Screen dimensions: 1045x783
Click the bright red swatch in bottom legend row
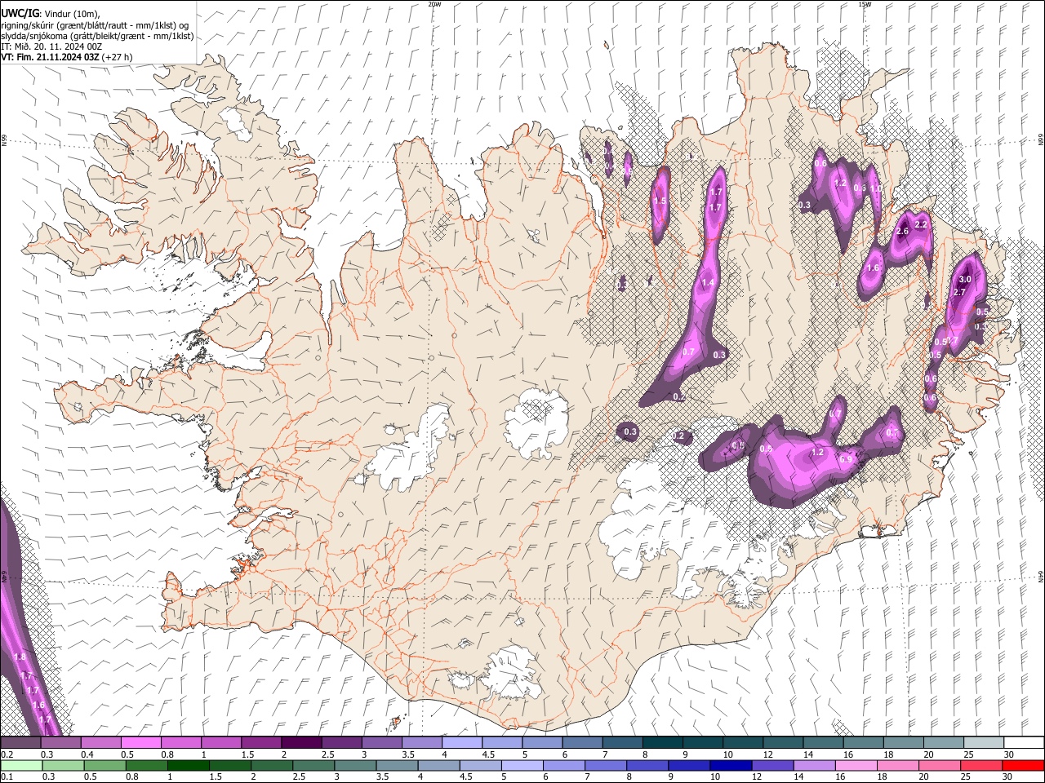pos(1023,766)
